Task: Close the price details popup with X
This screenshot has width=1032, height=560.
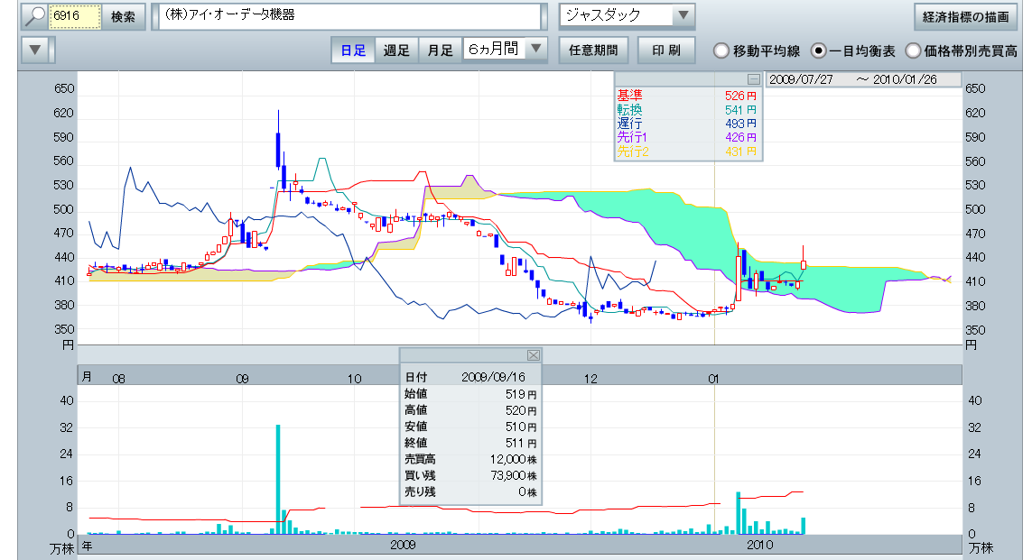Action: [x=533, y=355]
